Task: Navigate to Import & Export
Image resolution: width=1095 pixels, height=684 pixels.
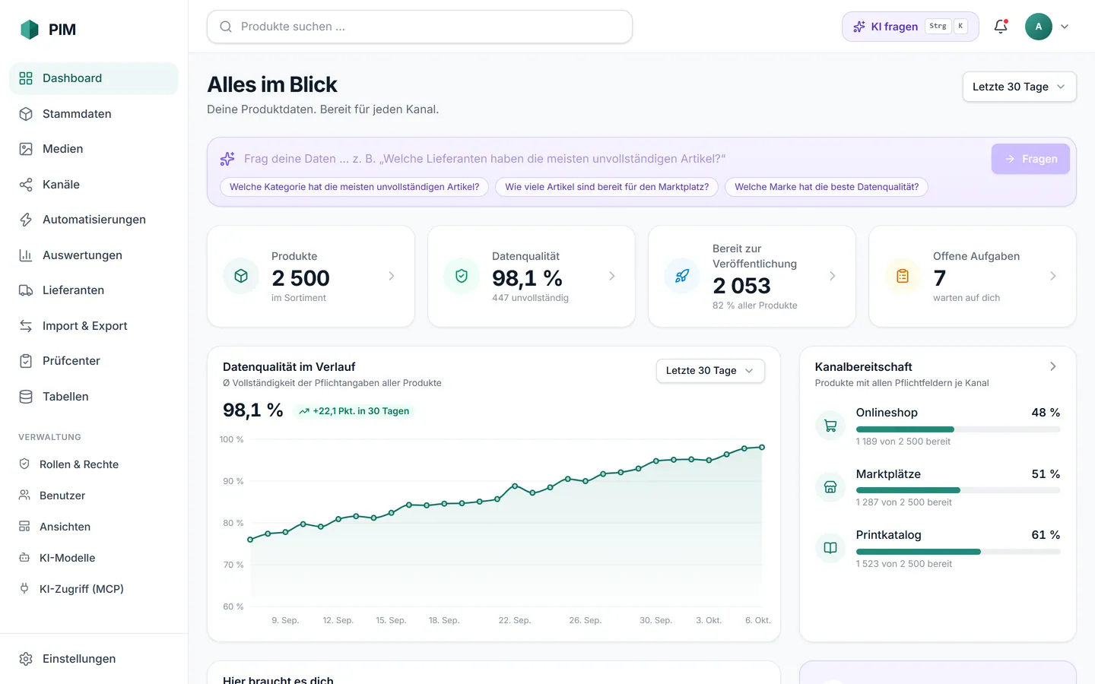Action: [x=94, y=326]
